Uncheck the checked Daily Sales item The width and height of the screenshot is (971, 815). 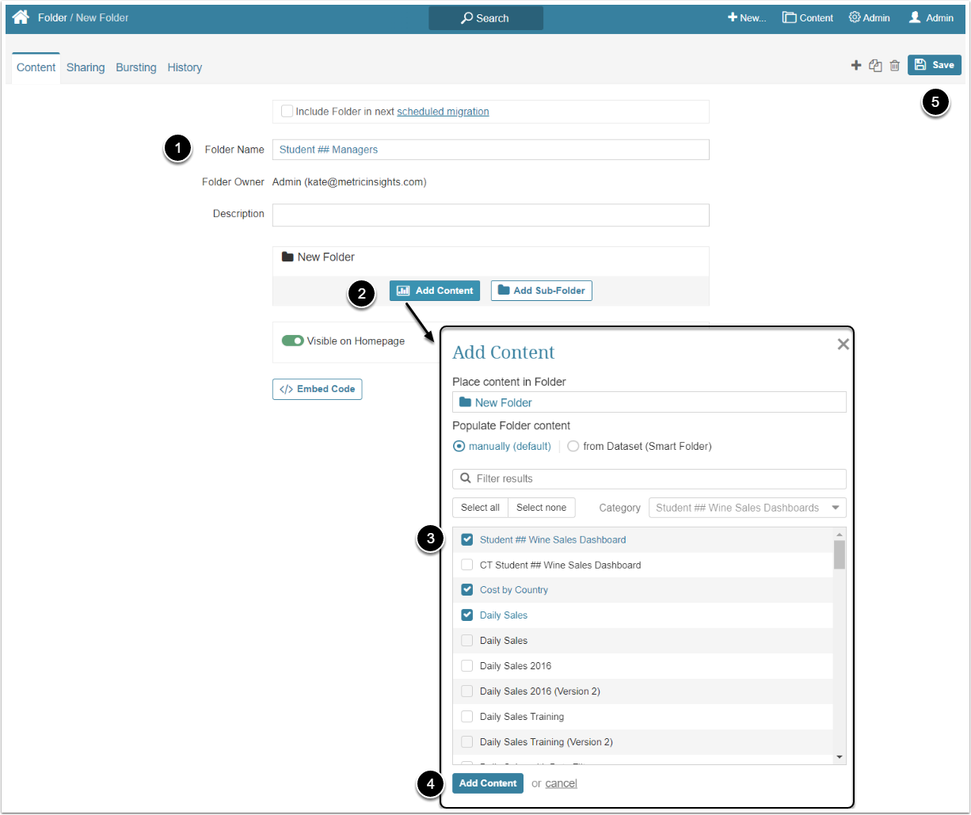click(x=466, y=615)
